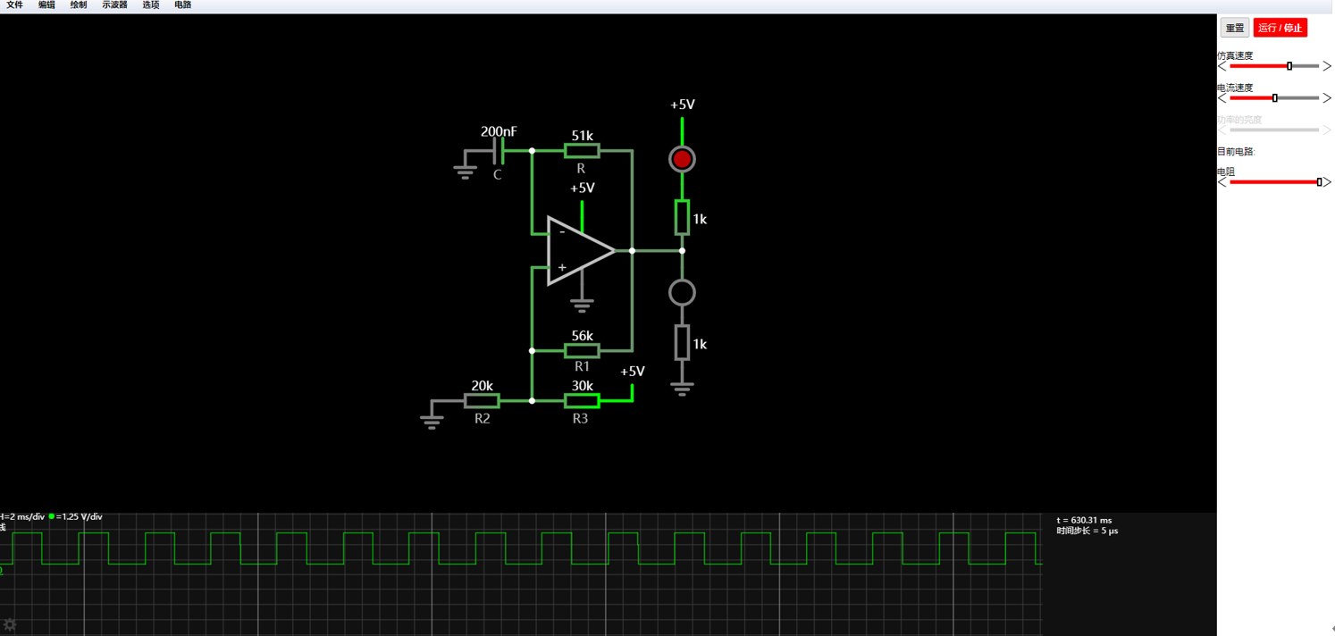Image resolution: width=1335 pixels, height=636 pixels.
Task: Increase 仿真速度 with right arrow
Action: click(x=1327, y=66)
